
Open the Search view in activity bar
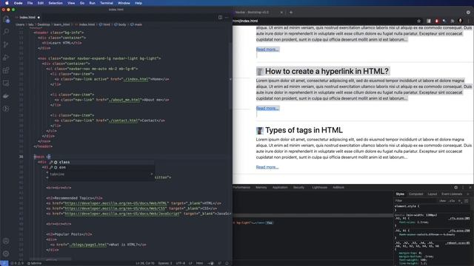(x=6, y=31)
